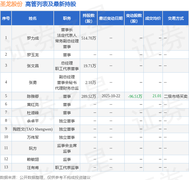The width and height of the screenshot is (189, 180).
Task: Click the 19.71万 shareholding value
Action: 90,66
